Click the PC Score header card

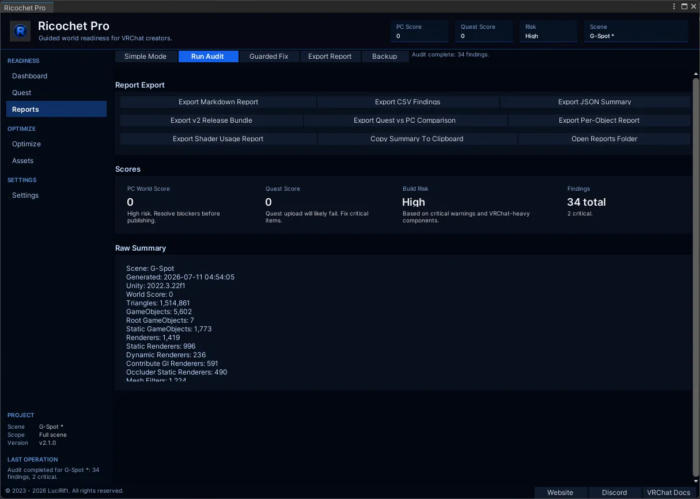[419, 31]
